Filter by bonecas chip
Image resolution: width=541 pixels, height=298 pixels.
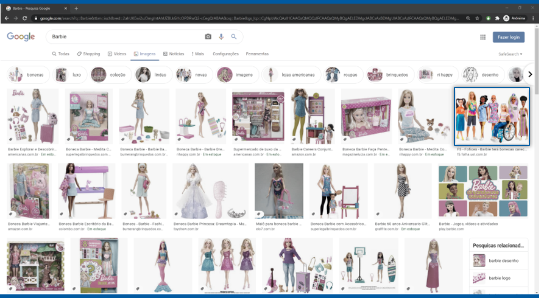pos(28,75)
